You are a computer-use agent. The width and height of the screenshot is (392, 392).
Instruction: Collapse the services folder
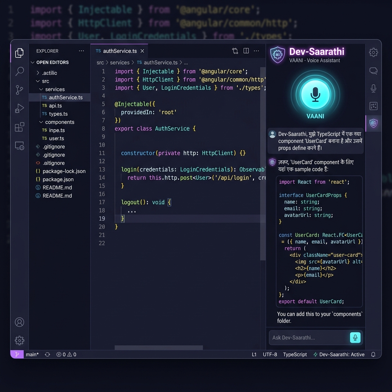(x=52, y=89)
